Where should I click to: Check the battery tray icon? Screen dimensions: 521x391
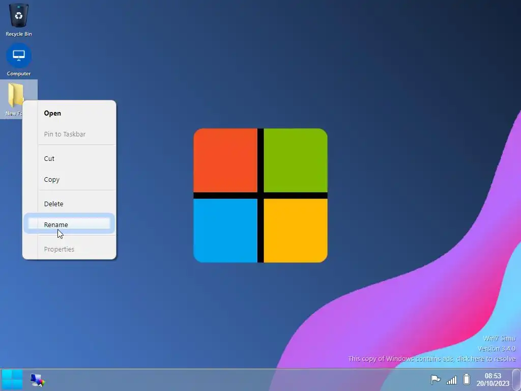click(467, 379)
